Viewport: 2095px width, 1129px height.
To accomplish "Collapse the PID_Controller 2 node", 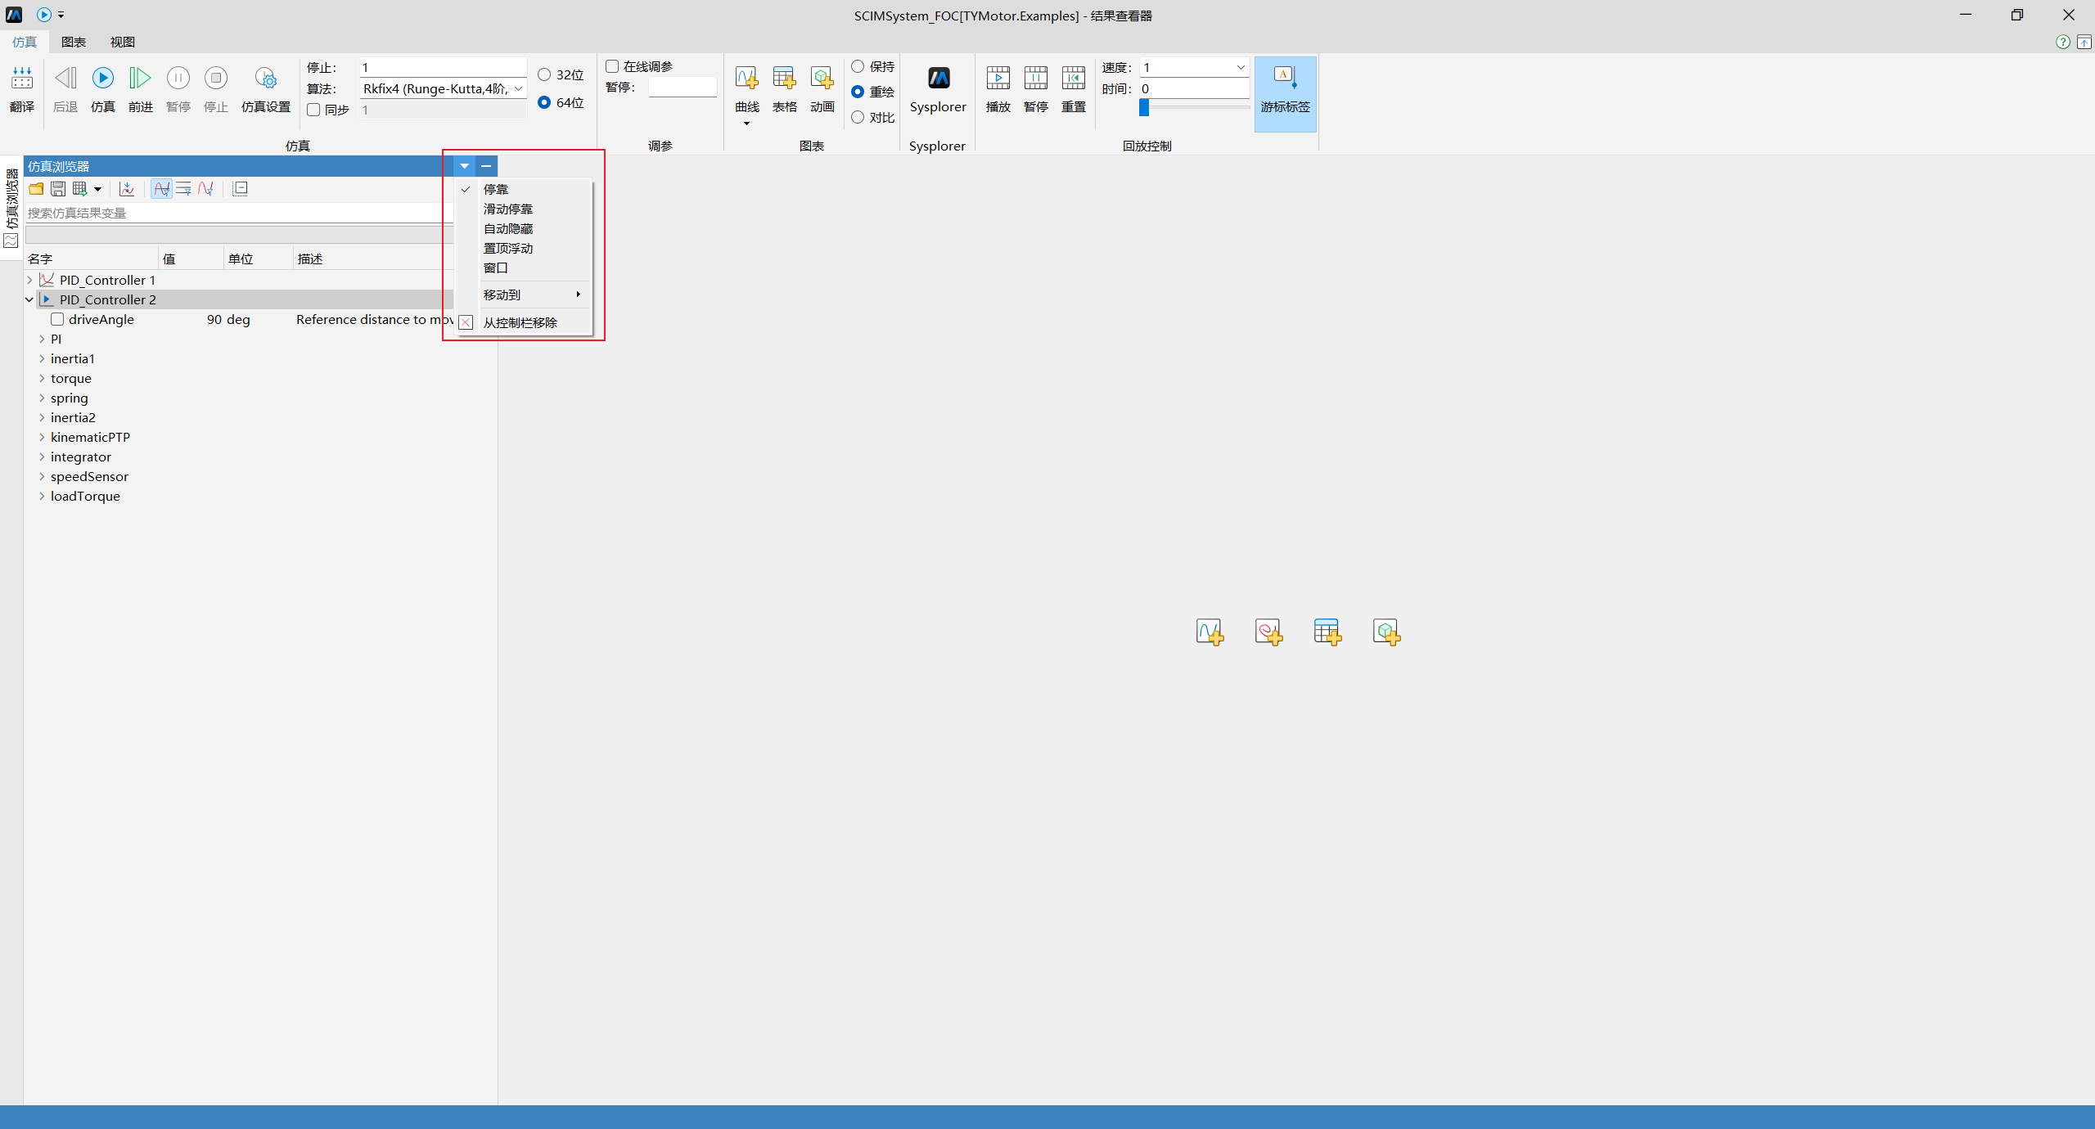I will pos(29,299).
